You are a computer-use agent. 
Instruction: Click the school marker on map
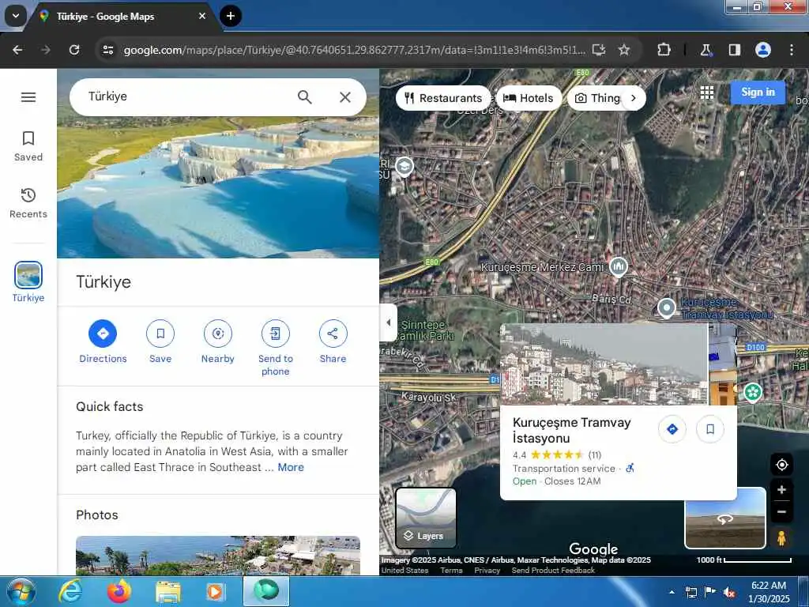coord(404,166)
